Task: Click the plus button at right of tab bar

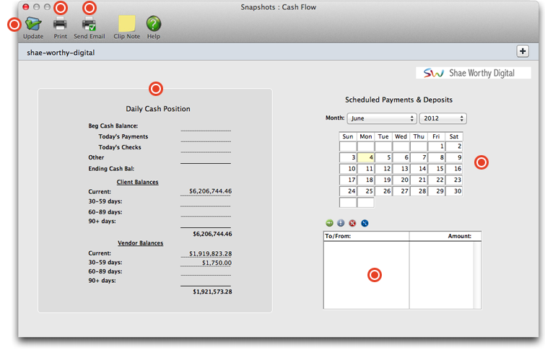Action: point(523,51)
